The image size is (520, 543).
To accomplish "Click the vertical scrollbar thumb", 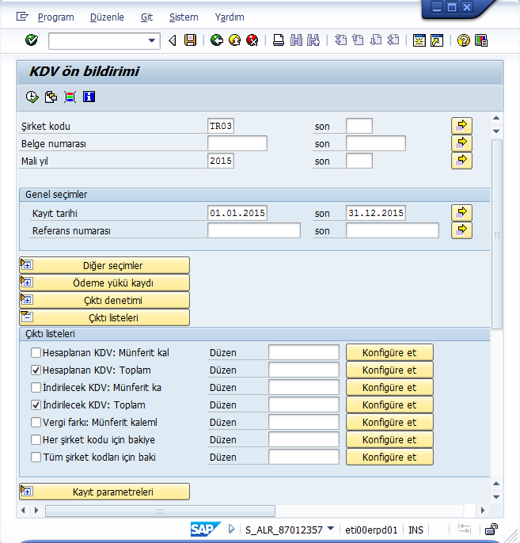I will [497, 234].
